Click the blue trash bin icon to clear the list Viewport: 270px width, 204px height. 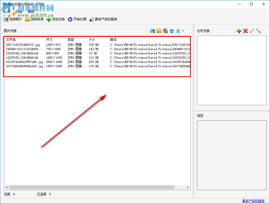[172, 31]
